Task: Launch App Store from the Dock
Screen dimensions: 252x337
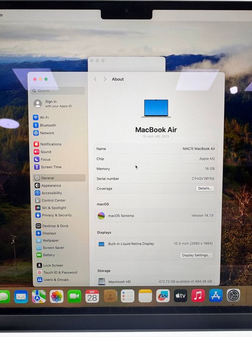Action: click(x=216, y=295)
